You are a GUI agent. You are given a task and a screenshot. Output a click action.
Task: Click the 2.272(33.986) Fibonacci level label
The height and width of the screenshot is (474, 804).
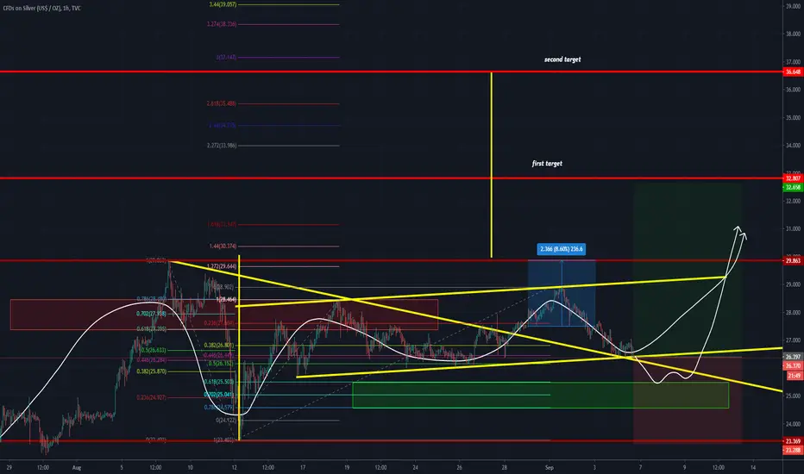[x=222, y=146]
